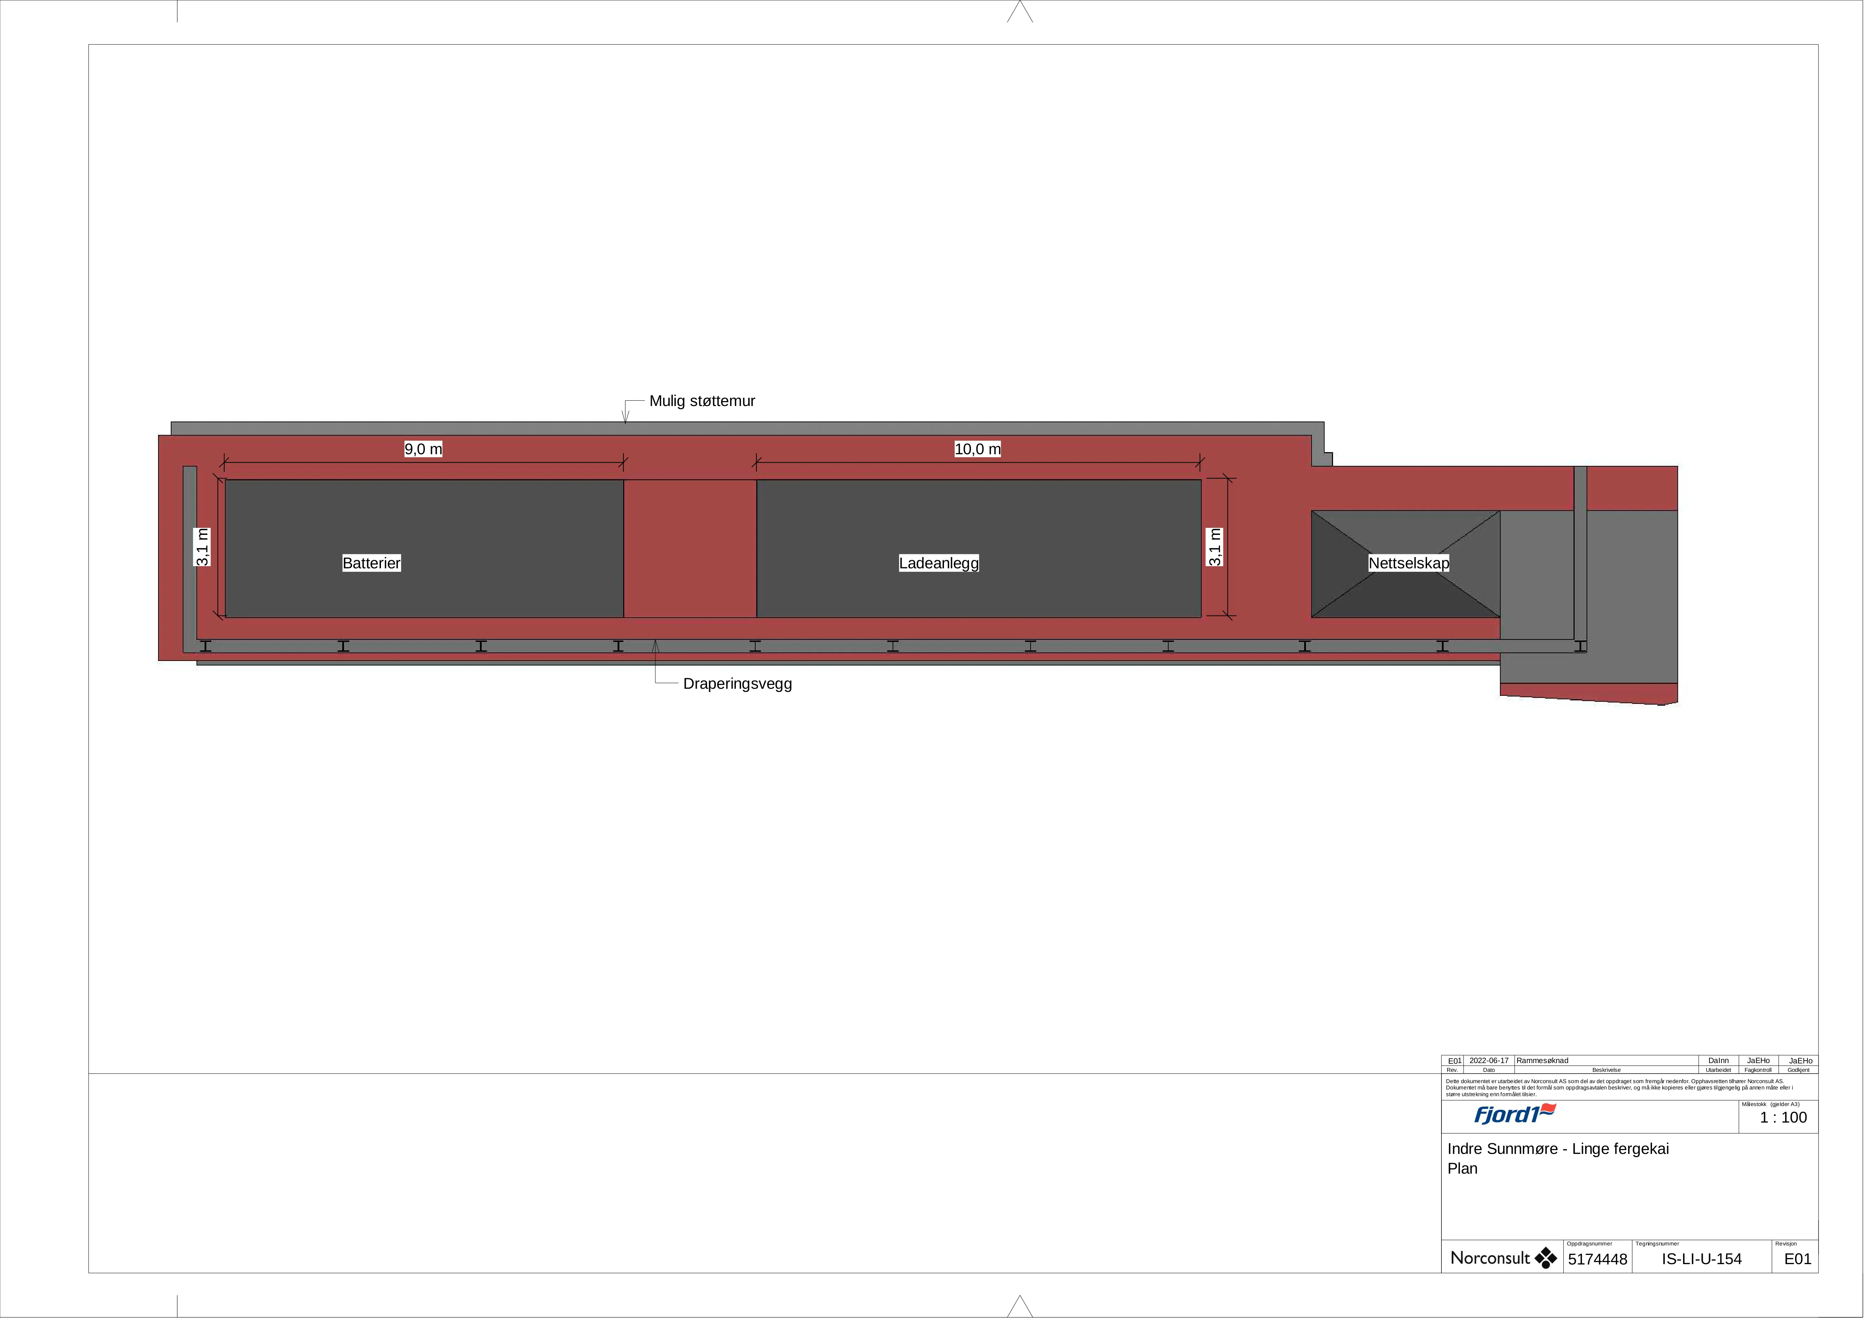
Task: Click 'E01' below the Revisjon label
Action: coord(1797,1260)
